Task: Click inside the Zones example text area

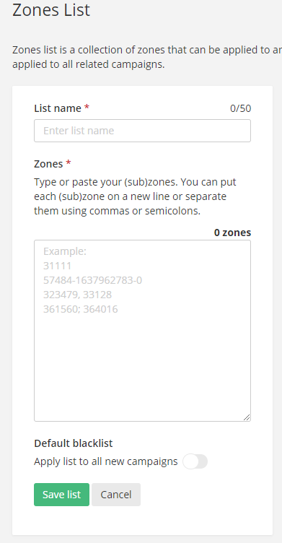Action: pos(142,331)
